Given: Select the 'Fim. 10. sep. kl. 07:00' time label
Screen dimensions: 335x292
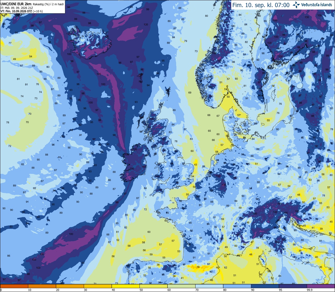Looking at the screenshot, I should [261, 5].
